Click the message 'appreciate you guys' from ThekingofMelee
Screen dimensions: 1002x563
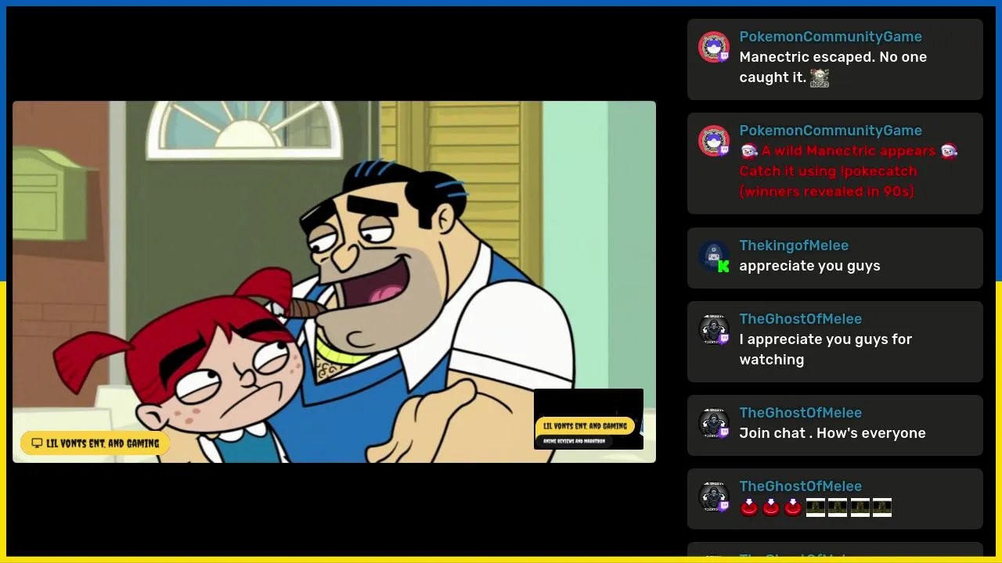point(809,266)
